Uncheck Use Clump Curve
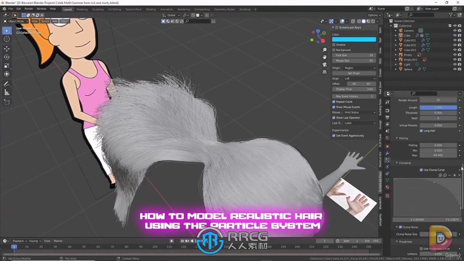Viewport: 464px width, 261px height. coord(421,170)
